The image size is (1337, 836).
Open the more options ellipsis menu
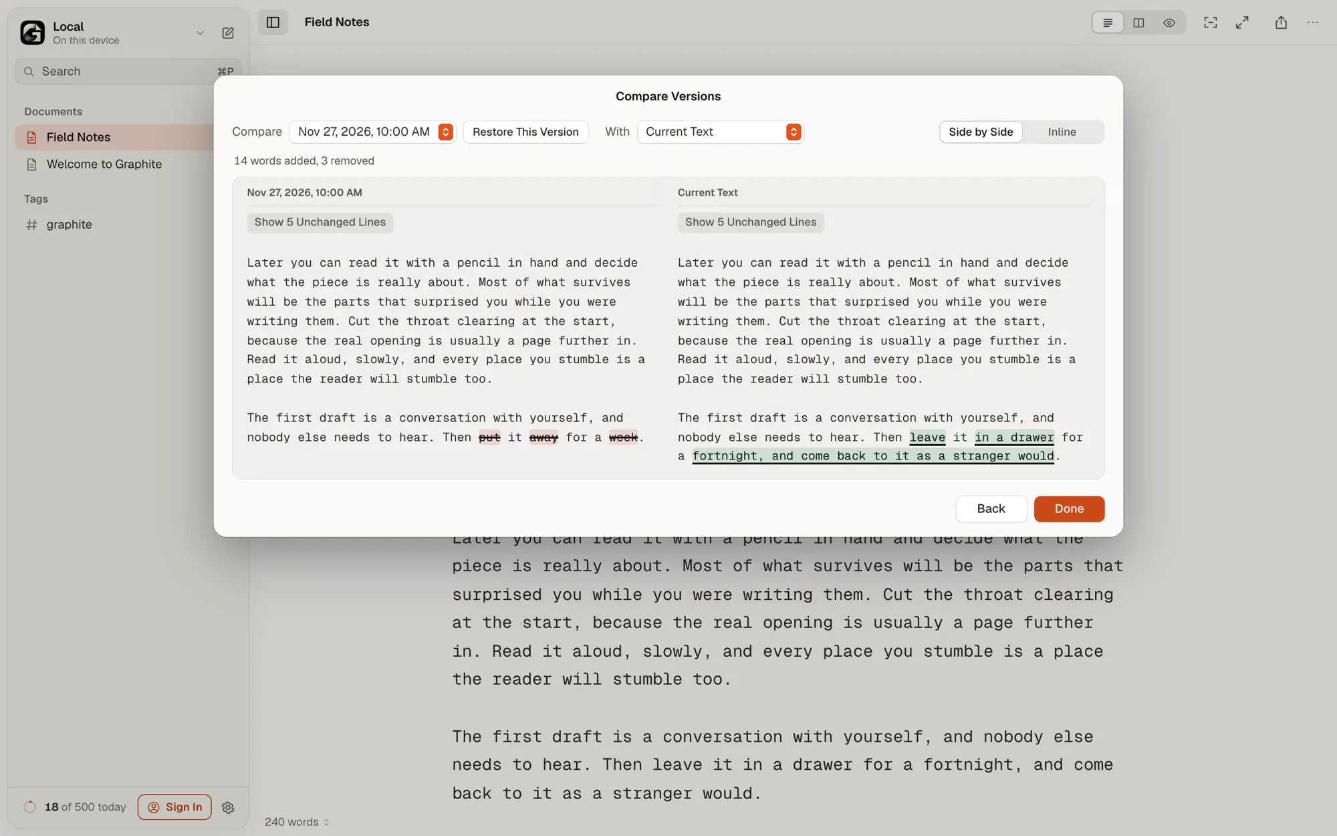click(x=1313, y=23)
